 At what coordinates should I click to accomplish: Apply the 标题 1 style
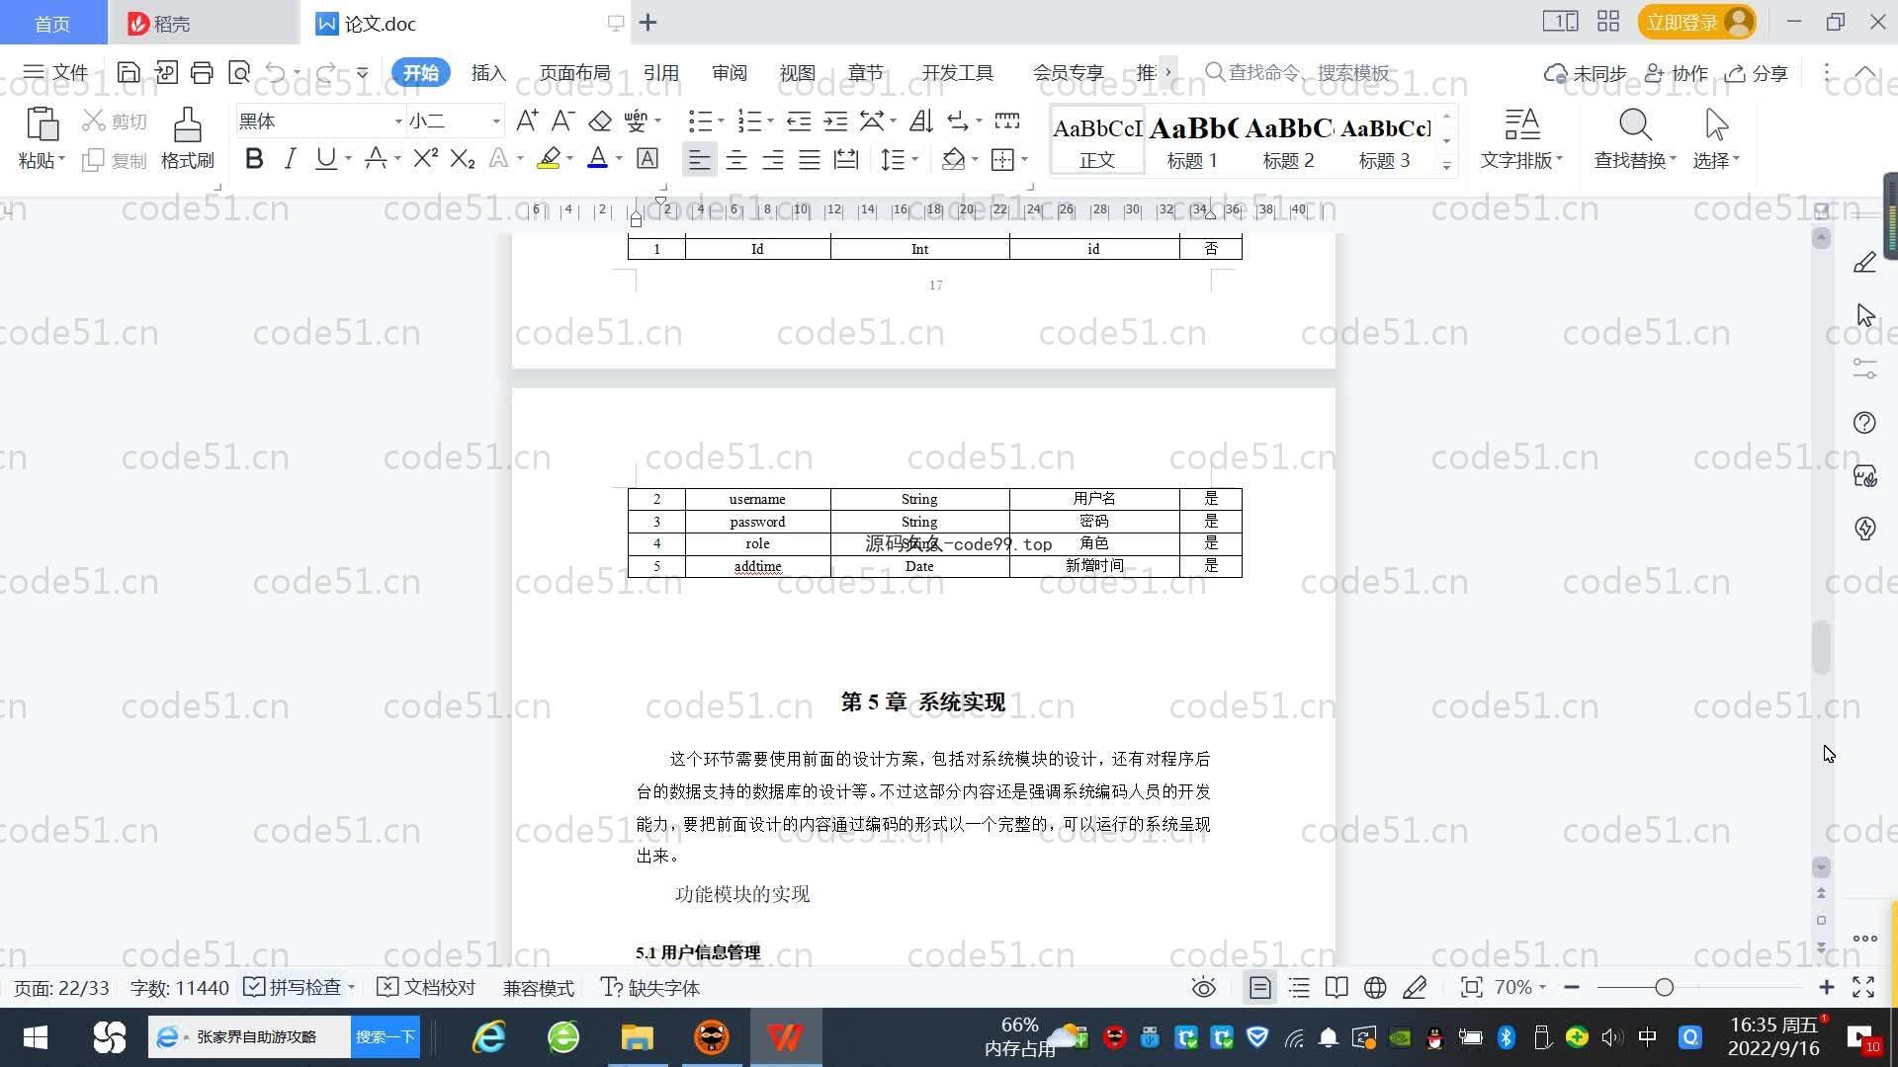[1192, 141]
